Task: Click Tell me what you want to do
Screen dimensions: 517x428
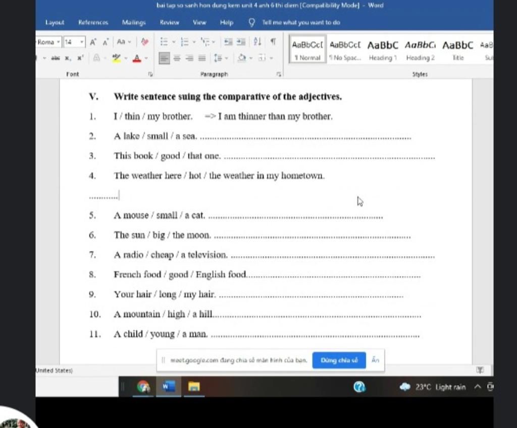Action: point(301,22)
